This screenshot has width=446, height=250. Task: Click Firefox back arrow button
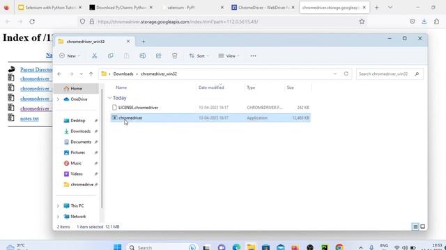click(8, 22)
